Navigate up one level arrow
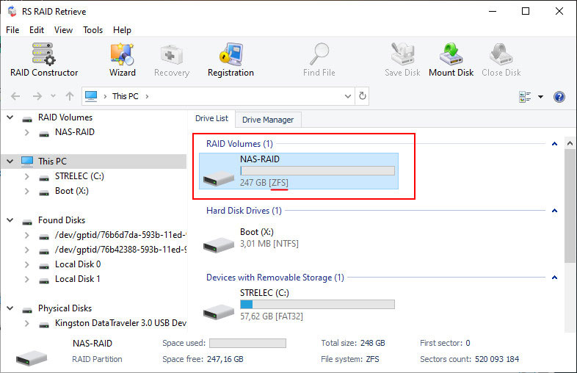This screenshot has height=373, width=577. point(70,96)
